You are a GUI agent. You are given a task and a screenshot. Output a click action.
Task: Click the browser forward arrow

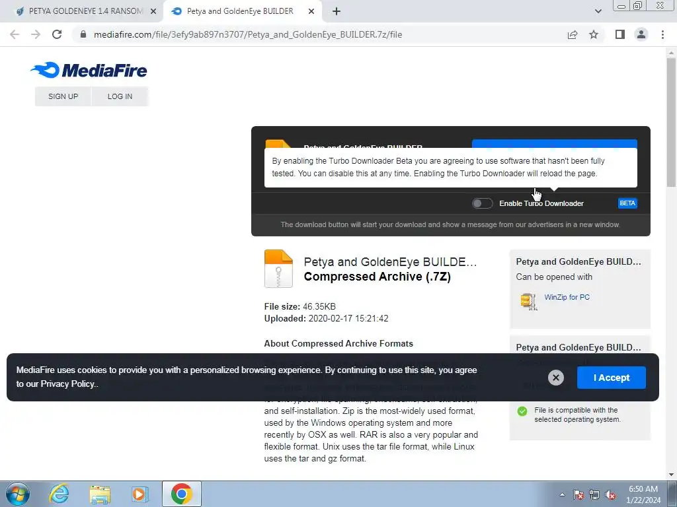point(36,34)
